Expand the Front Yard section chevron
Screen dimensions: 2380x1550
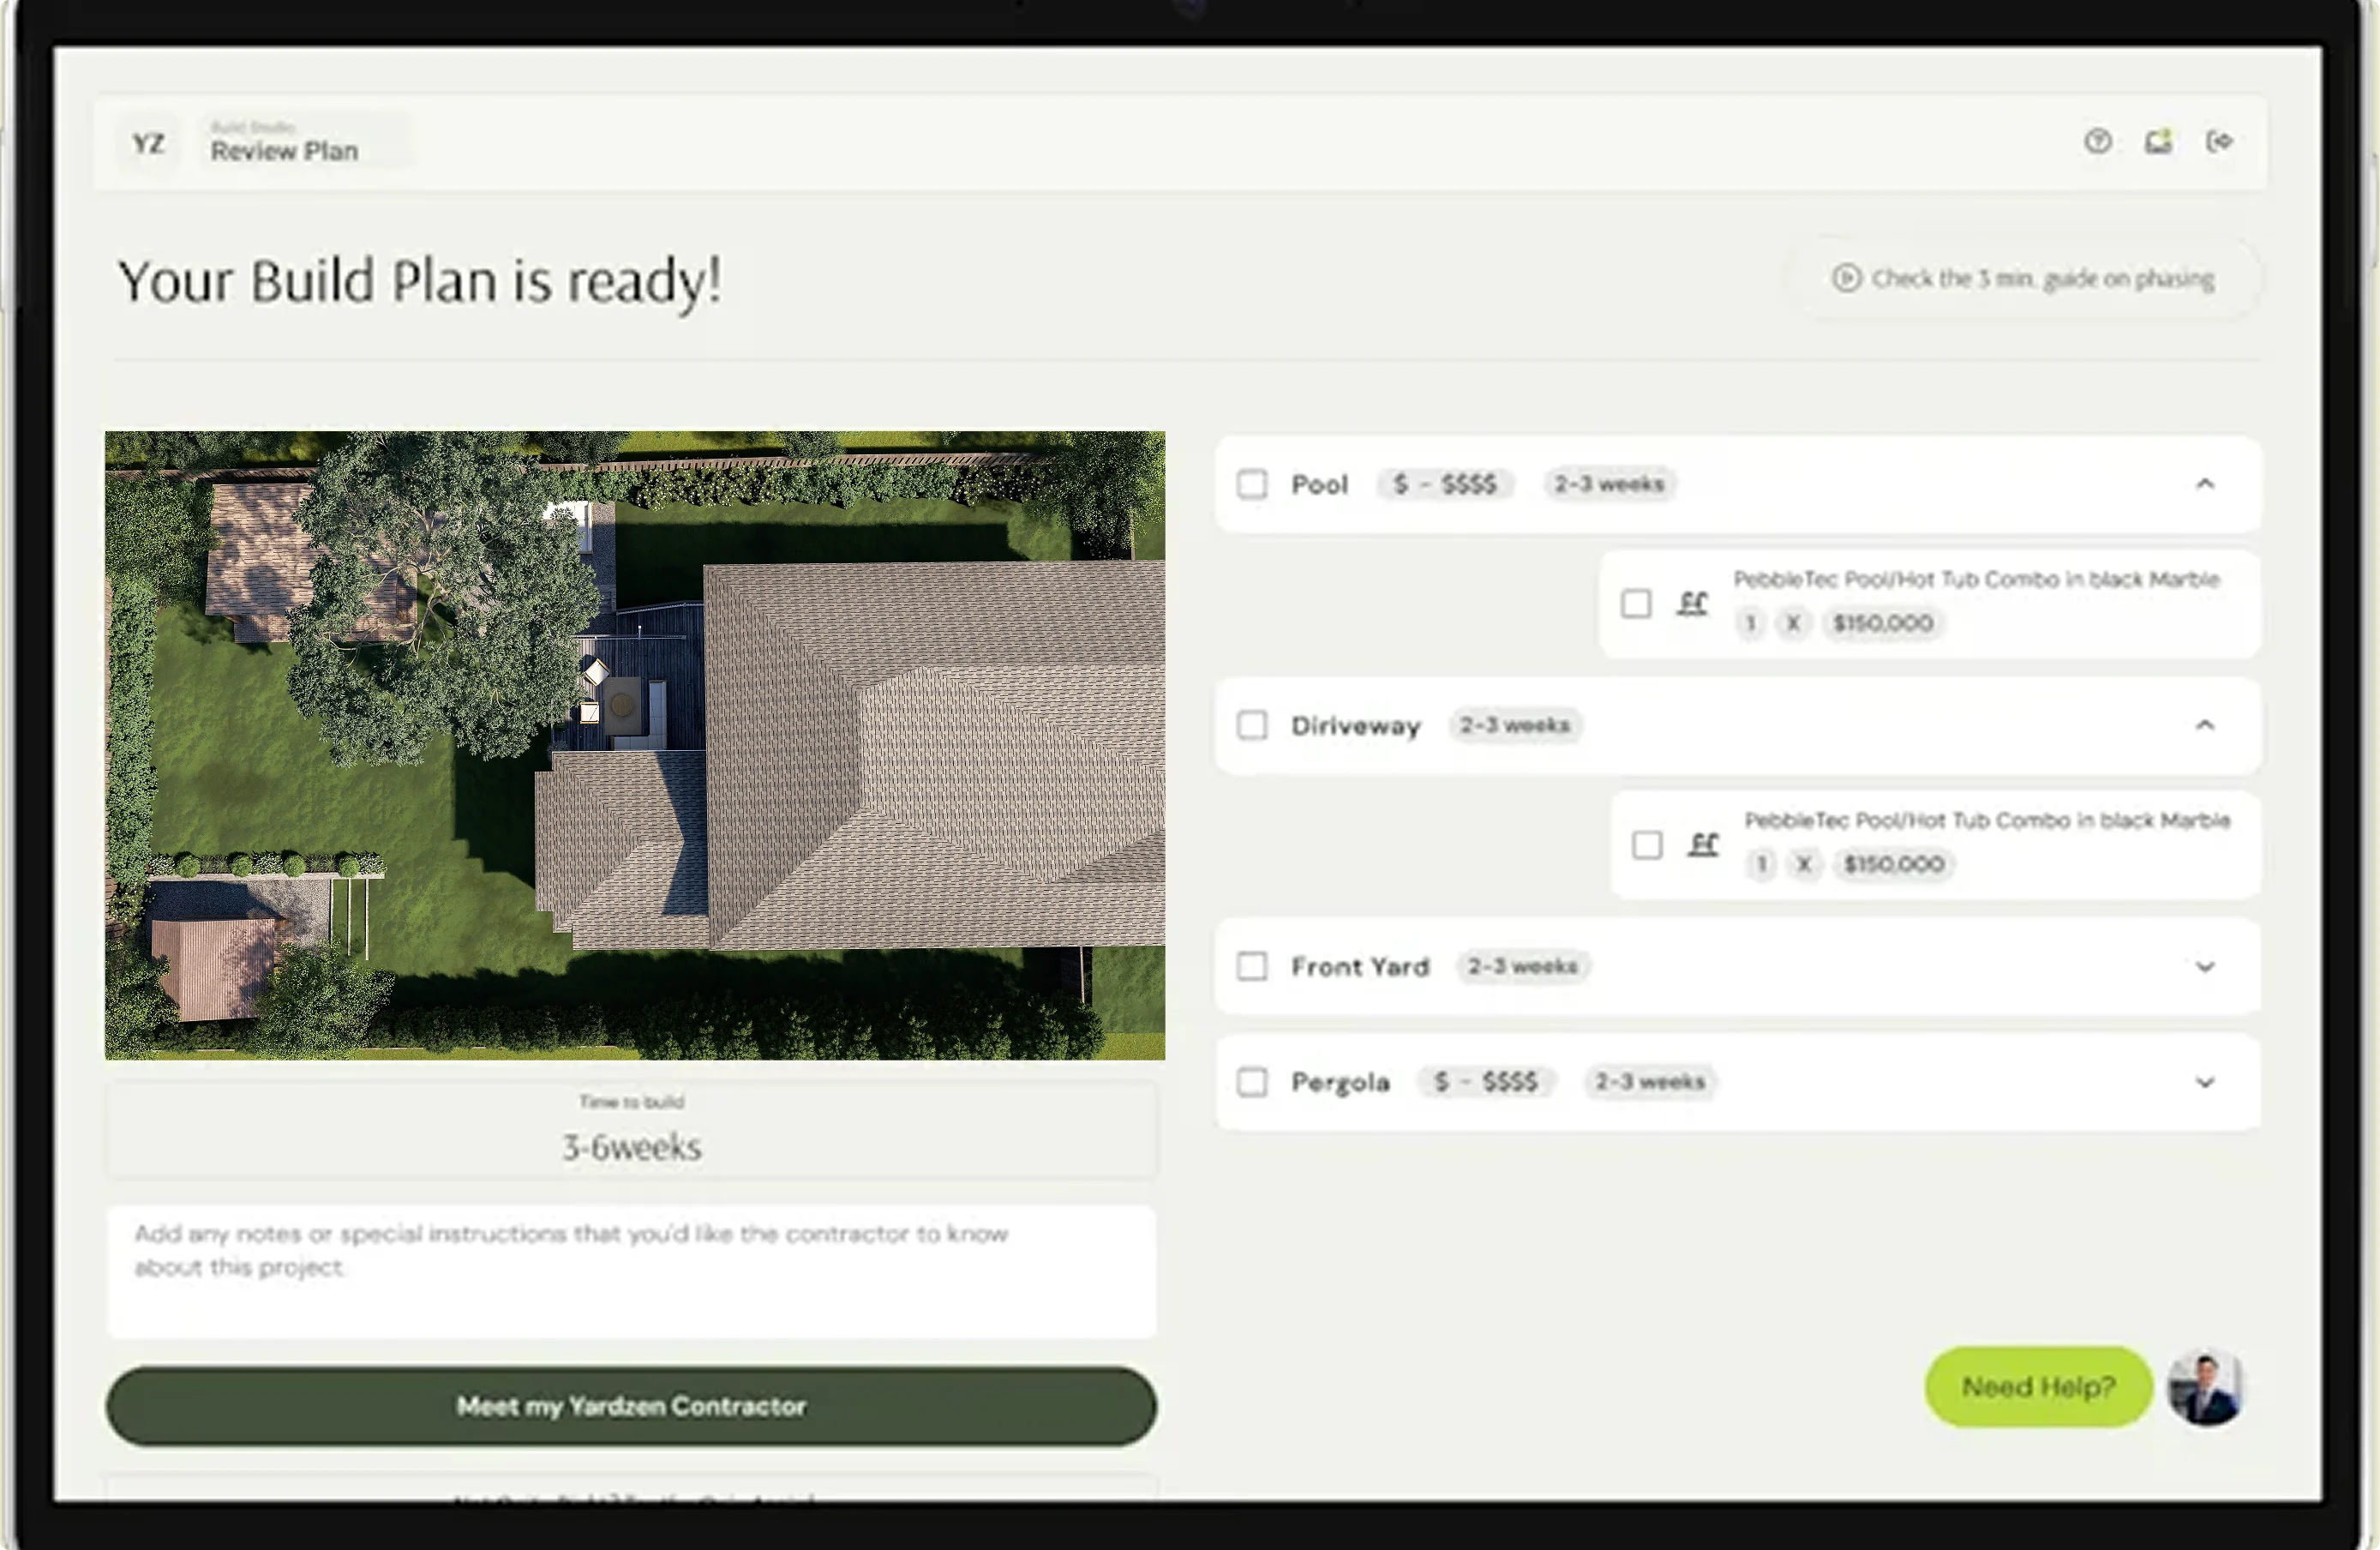(x=2205, y=967)
